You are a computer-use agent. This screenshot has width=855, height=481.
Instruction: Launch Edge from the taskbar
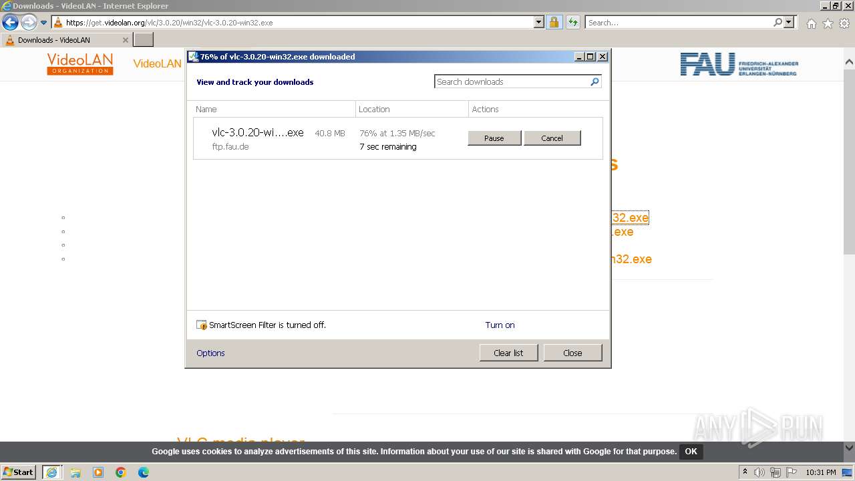click(144, 472)
